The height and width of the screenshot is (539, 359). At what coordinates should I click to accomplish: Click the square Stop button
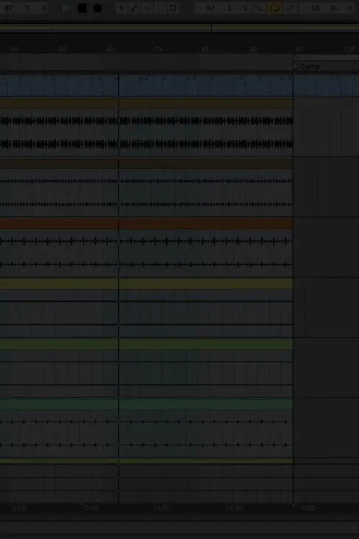pyautogui.click(x=82, y=8)
